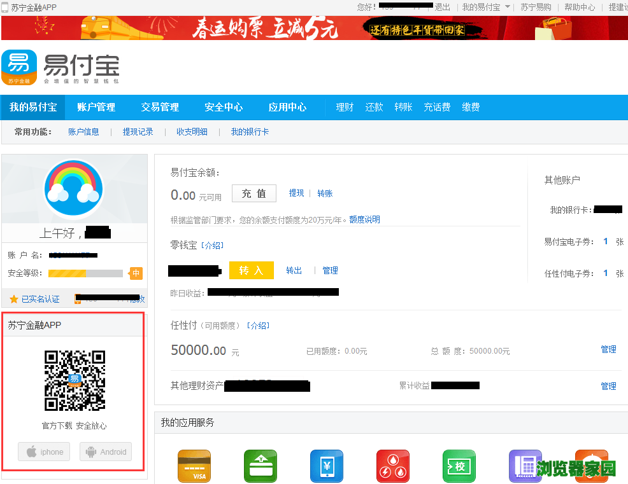Click the yellow 转入 button
Screen dimensions: 628x484
coord(251,270)
